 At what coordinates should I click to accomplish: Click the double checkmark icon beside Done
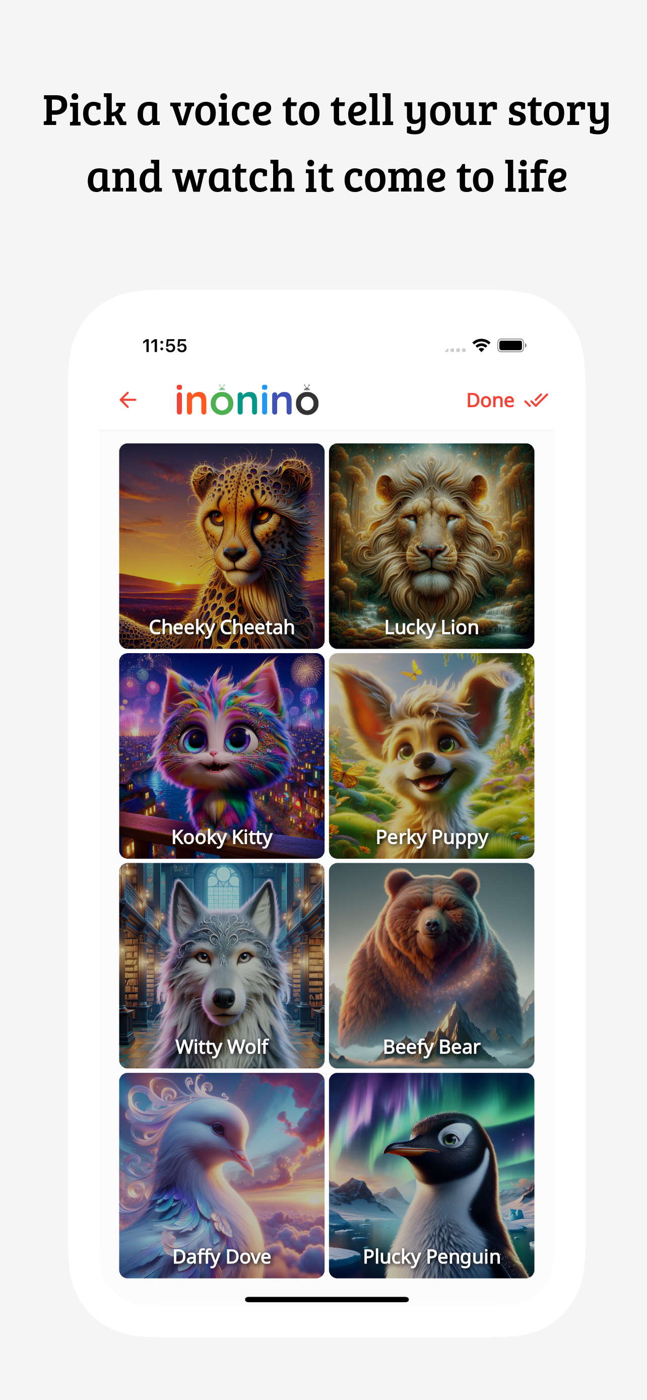pyautogui.click(x=536, y=401)
